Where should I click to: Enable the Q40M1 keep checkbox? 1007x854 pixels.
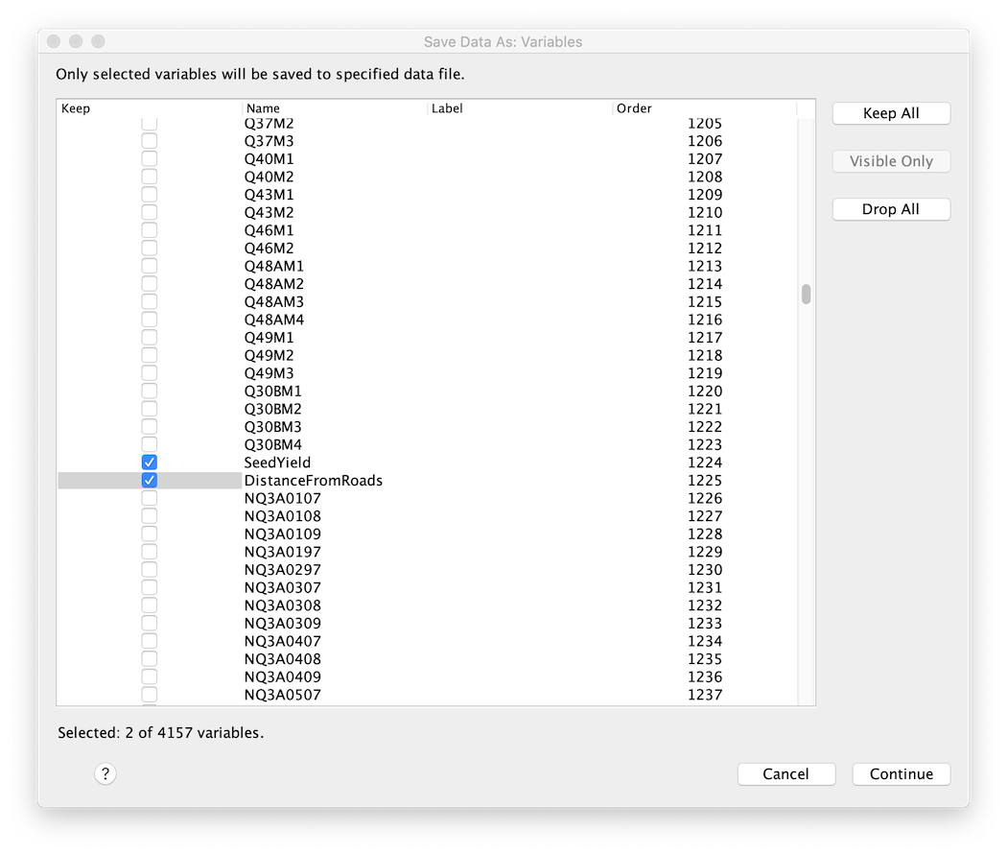point(149,158)
